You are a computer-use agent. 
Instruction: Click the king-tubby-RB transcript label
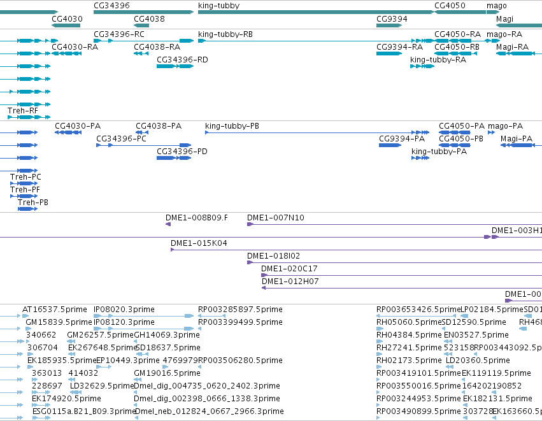225,34
